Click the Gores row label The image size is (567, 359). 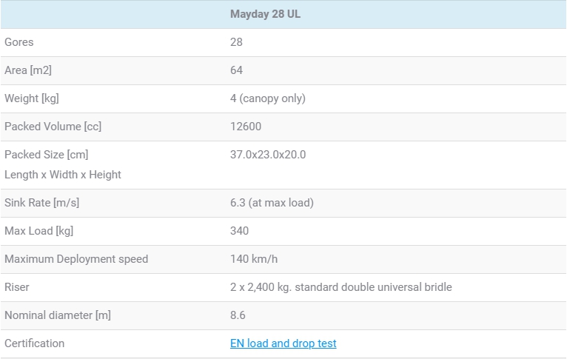point(19,42)
